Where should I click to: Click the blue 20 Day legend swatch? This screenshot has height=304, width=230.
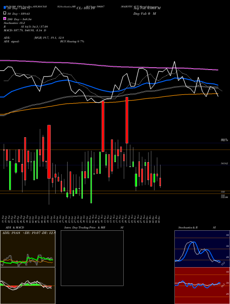point(5,7)
